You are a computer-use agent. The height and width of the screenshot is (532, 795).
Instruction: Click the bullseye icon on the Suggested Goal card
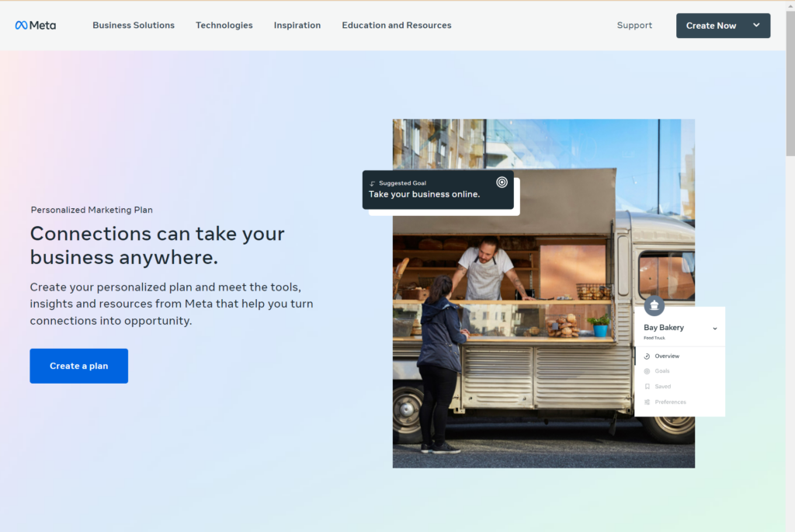(x=502, y=183)
